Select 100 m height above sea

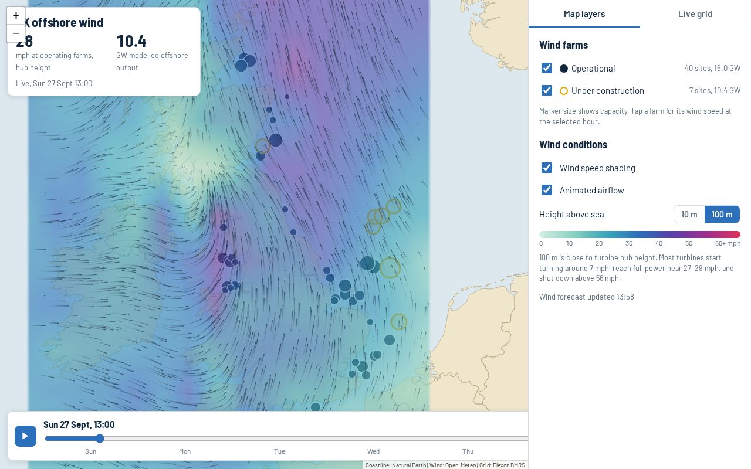(722, 215)
